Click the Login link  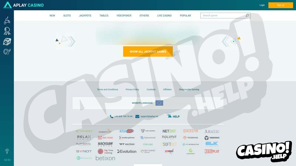coord(262,5)
